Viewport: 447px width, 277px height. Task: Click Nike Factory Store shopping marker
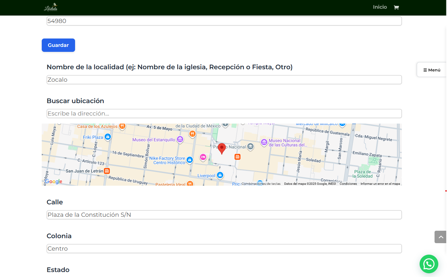(x=189, y=160)
